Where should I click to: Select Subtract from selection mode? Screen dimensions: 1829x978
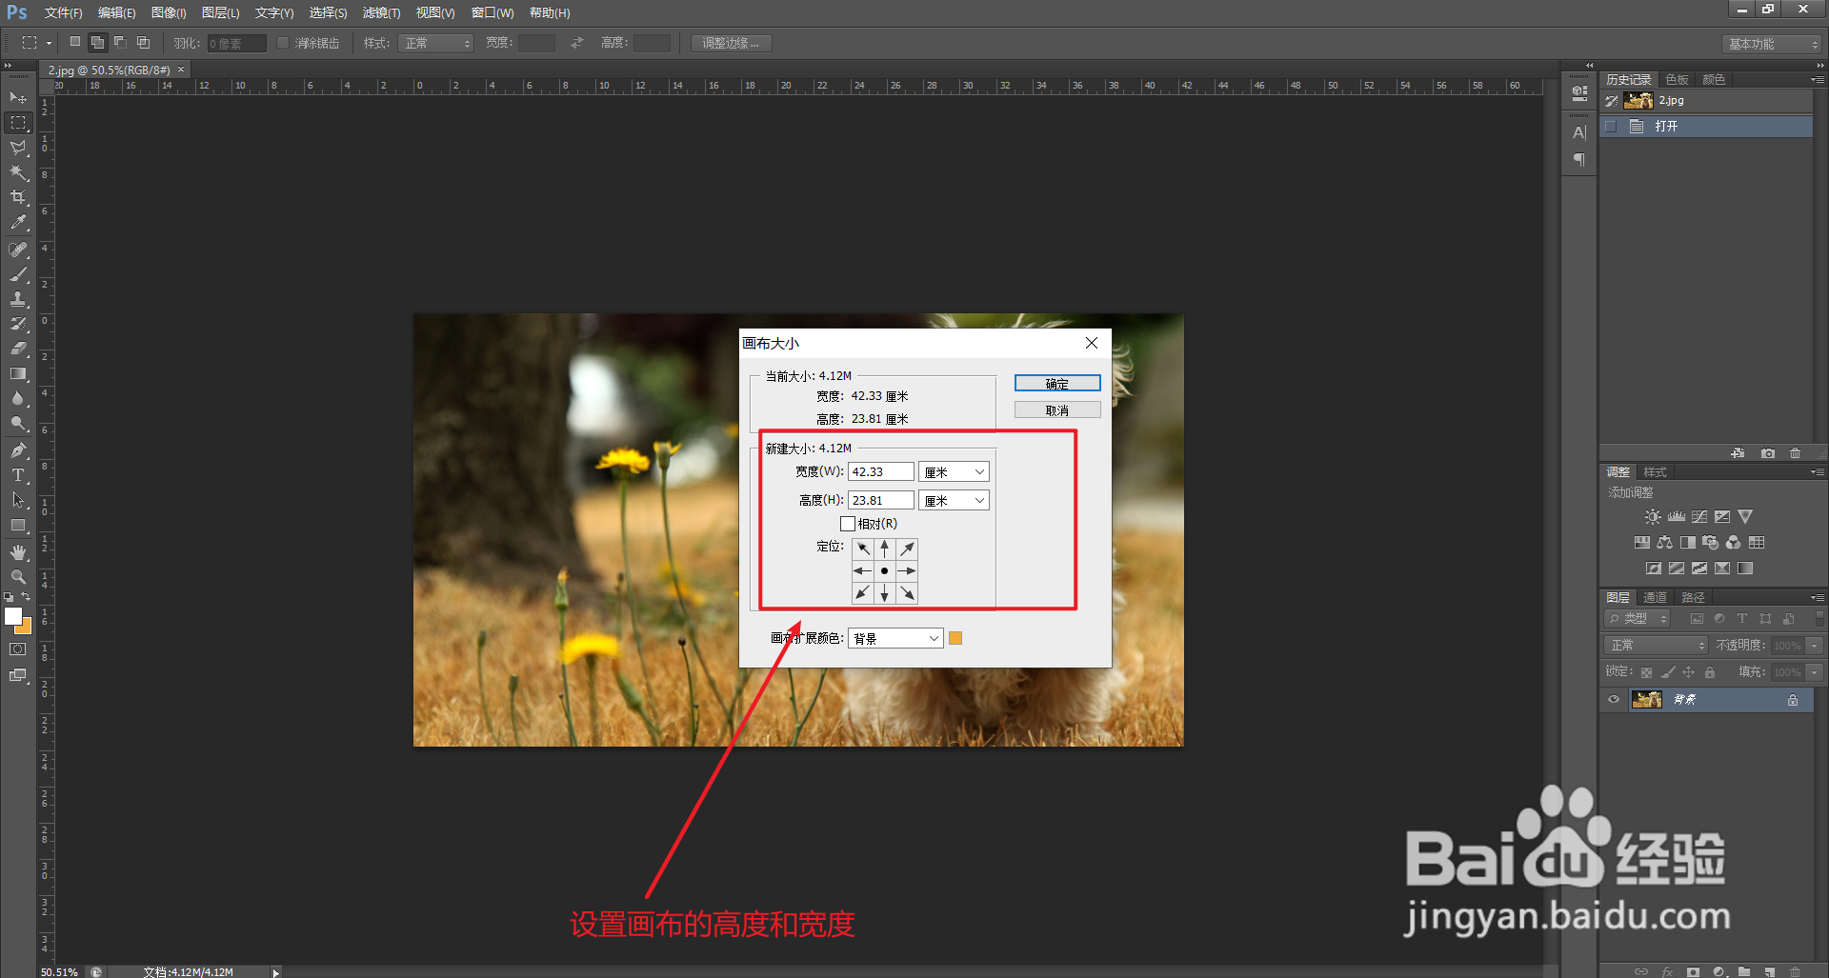[x=120, y=43]
